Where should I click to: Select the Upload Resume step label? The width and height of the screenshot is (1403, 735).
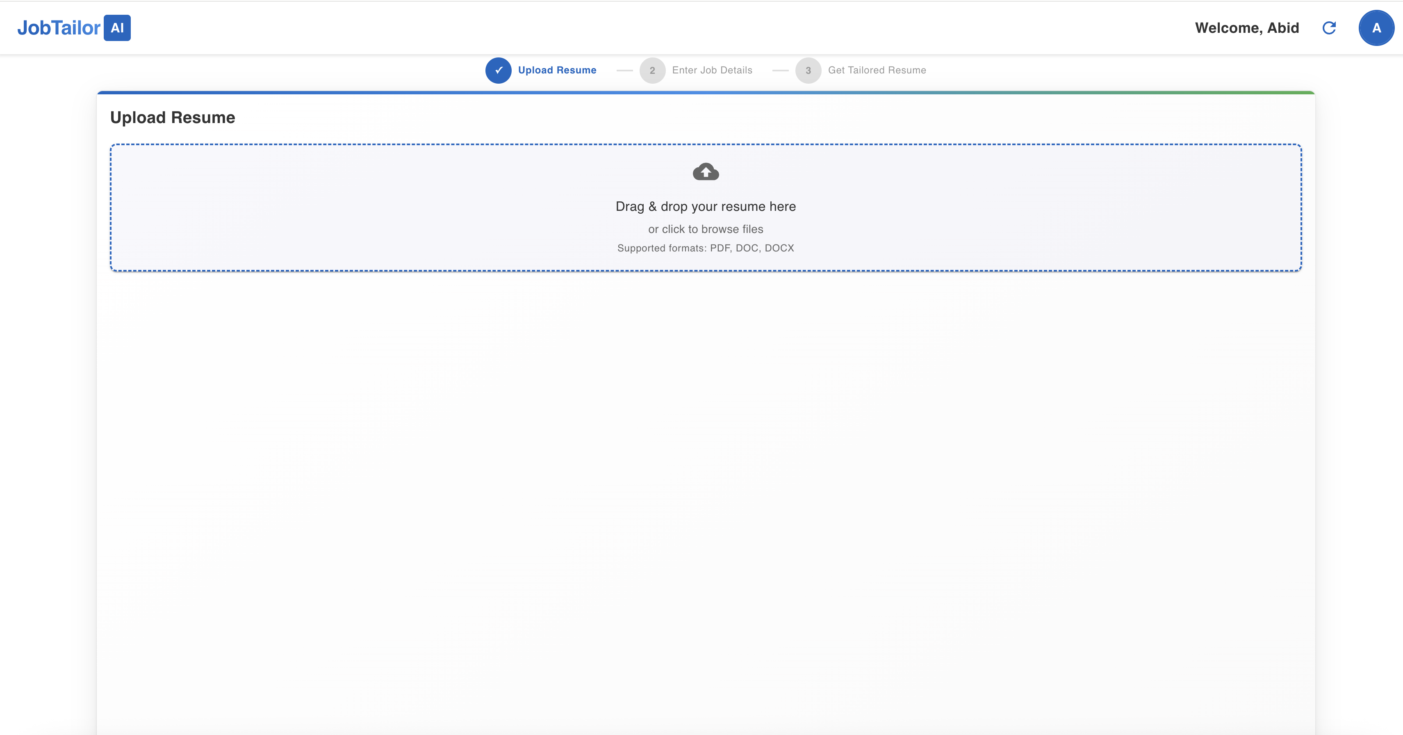(x=557, y=70)
